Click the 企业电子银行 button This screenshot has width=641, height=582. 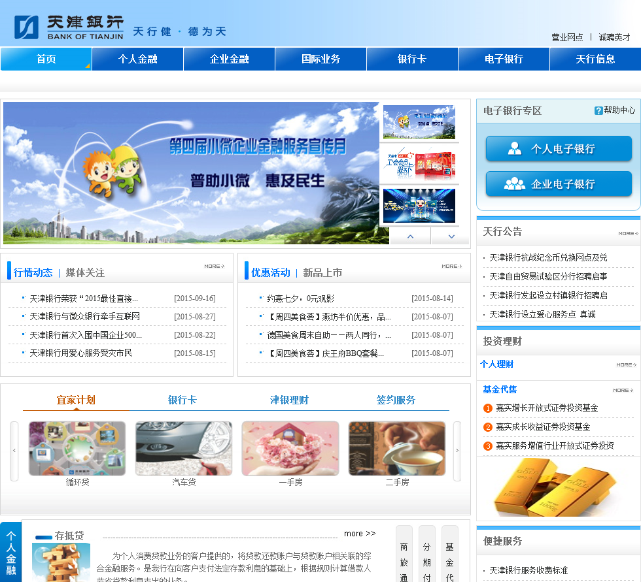point(559,184)
